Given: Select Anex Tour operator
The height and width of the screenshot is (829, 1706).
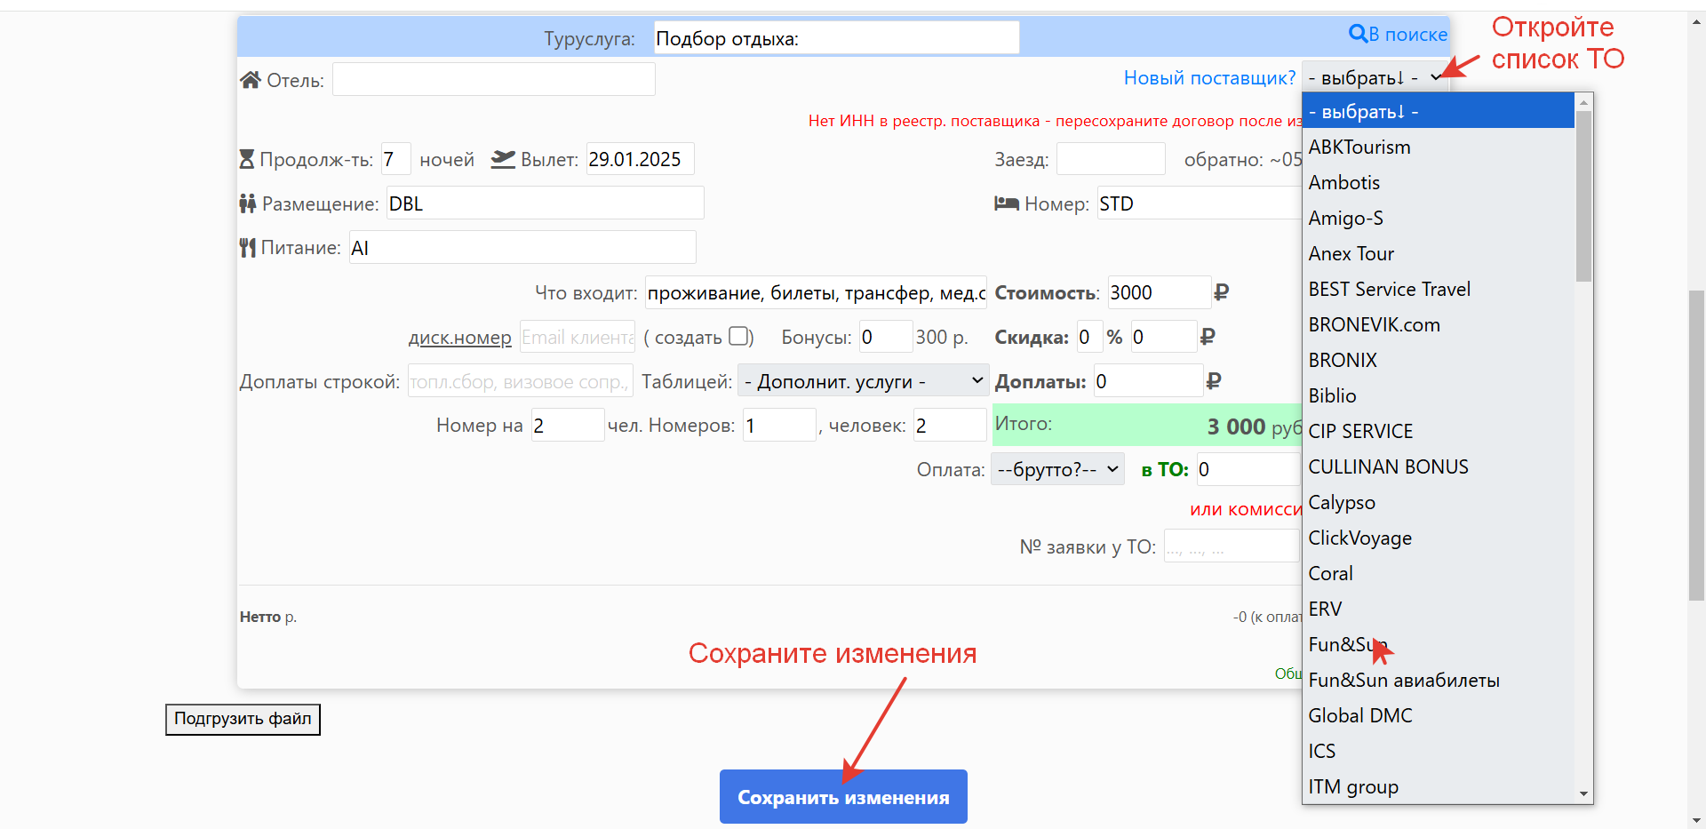Looking at the screenshot, I should (x=1438, y=253).
